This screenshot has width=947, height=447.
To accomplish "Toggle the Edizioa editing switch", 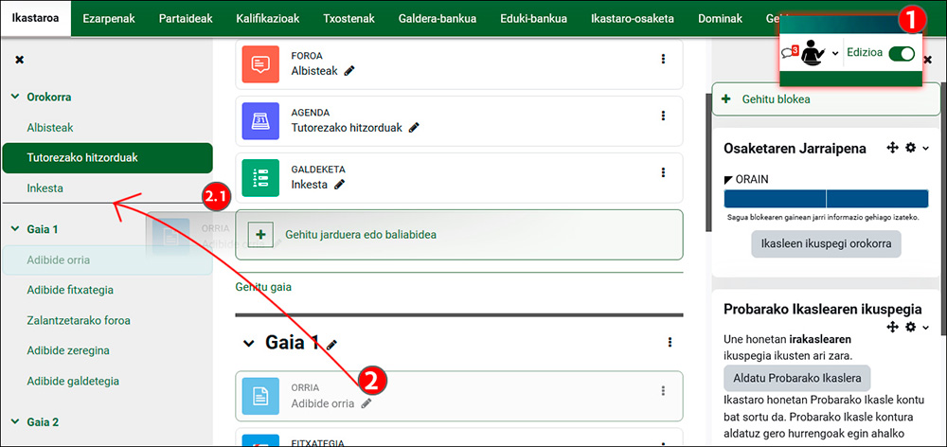I will point(902,53).
